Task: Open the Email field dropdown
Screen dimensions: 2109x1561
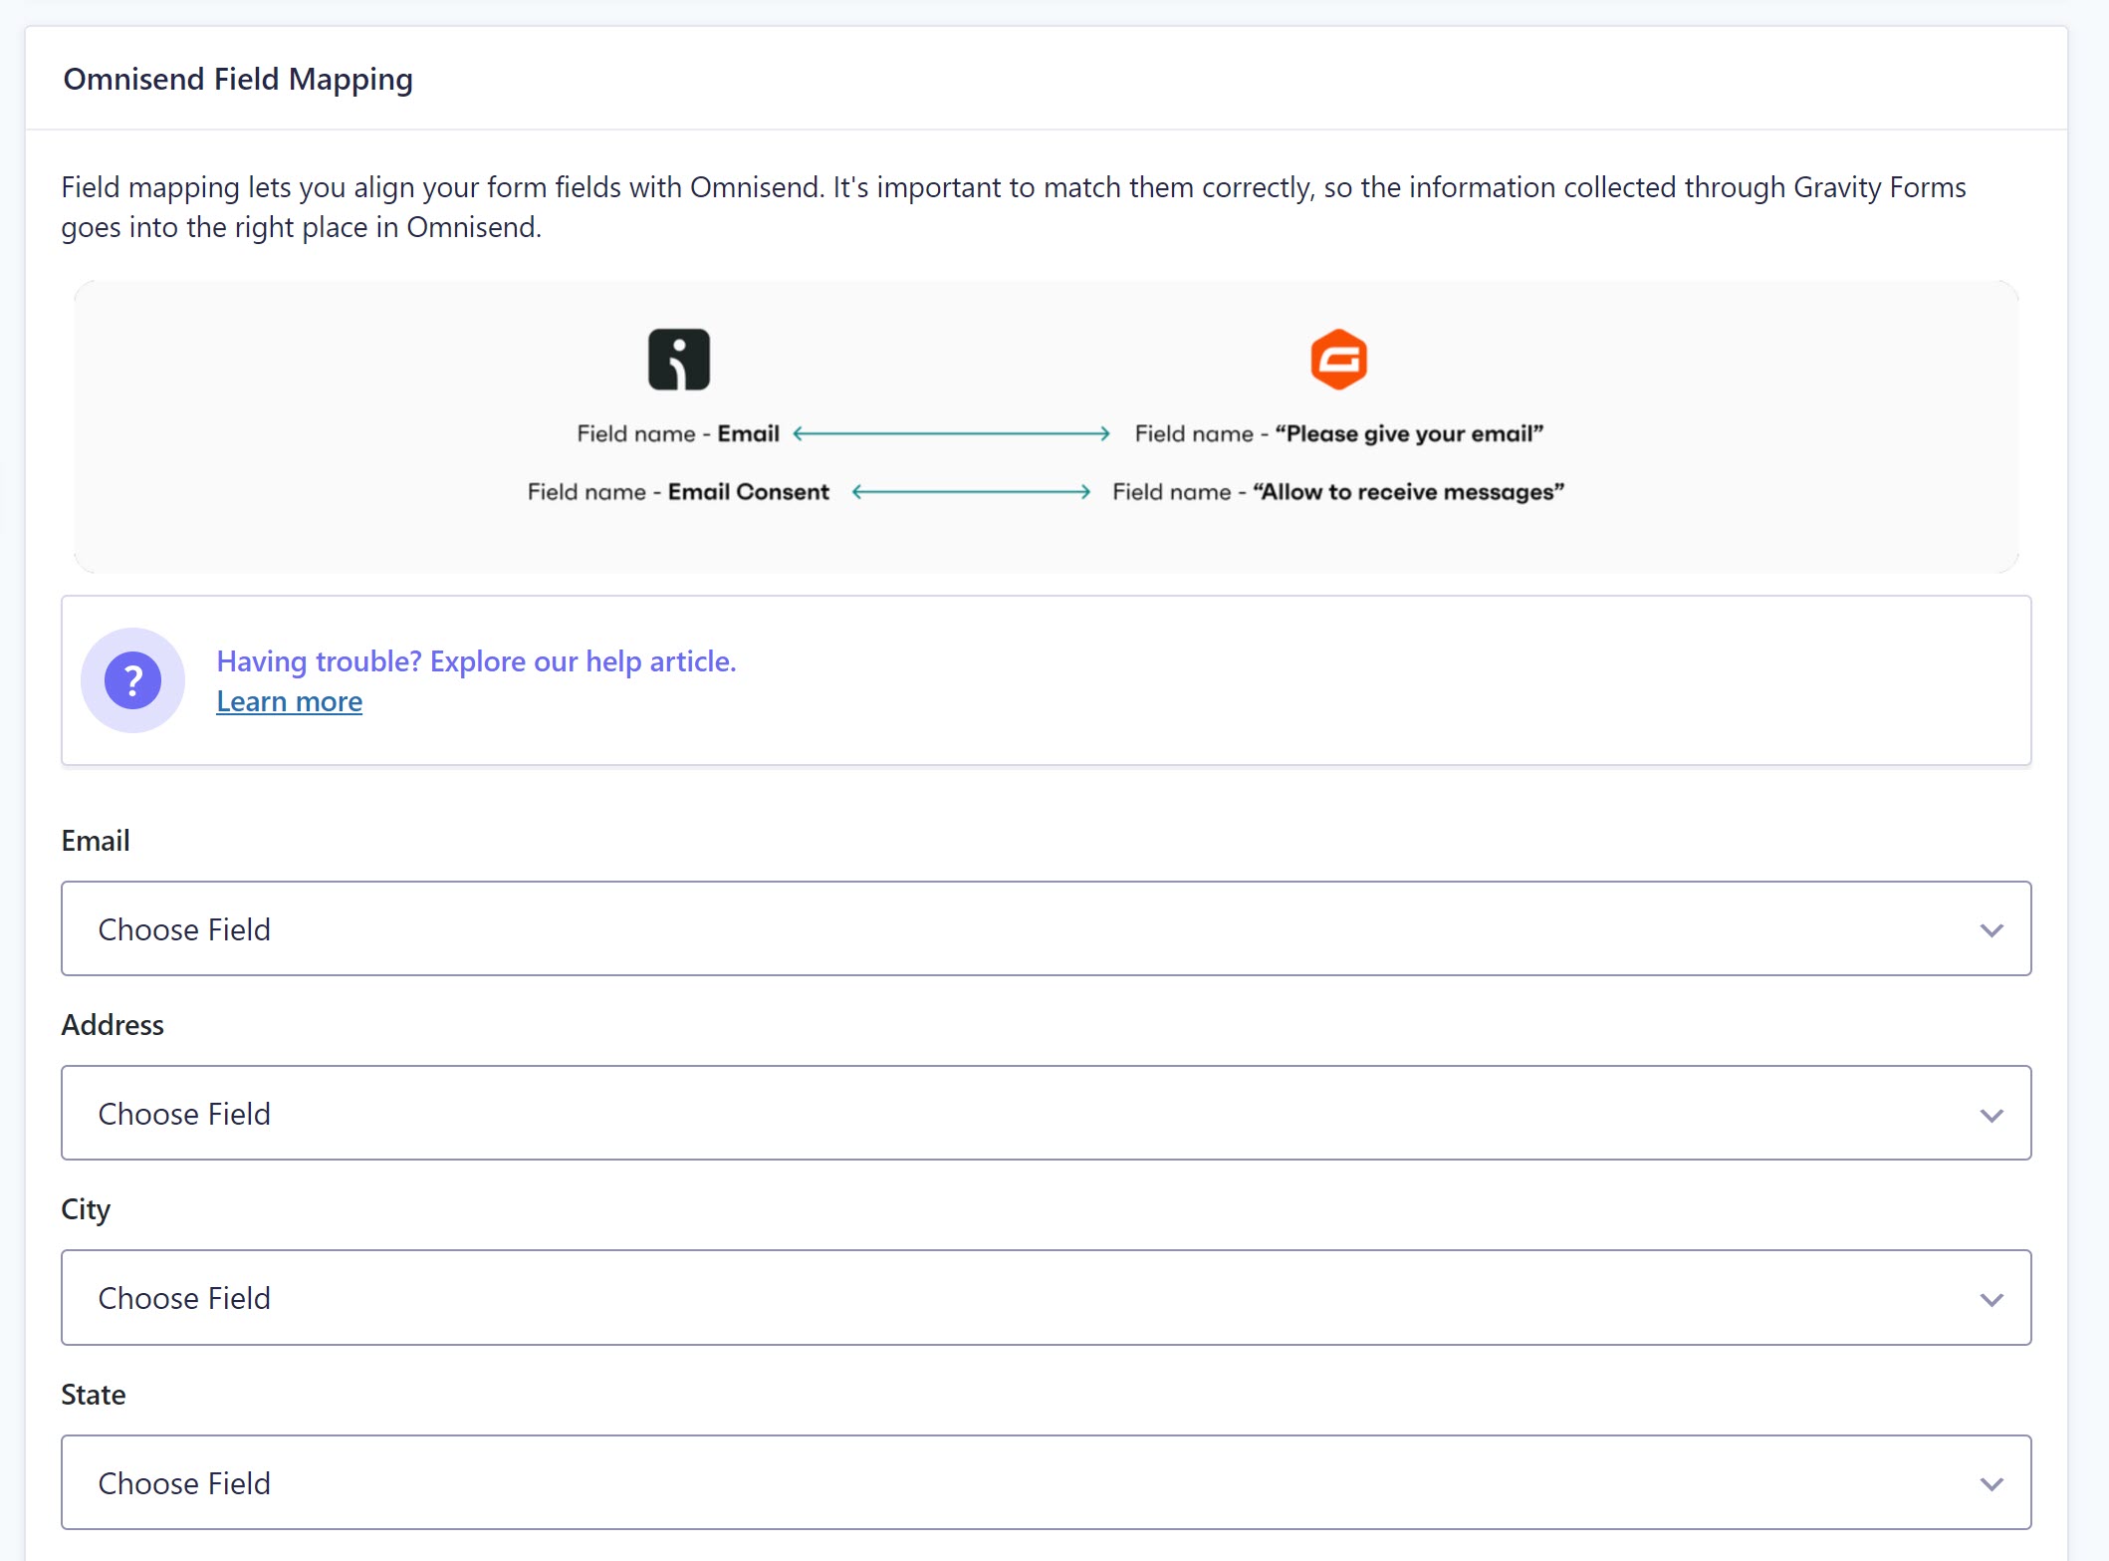Action: (1046, 928)
